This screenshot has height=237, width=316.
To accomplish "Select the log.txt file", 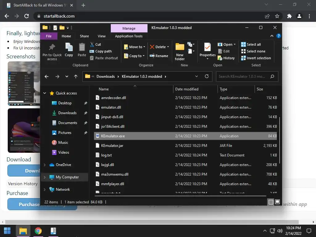I will pos(185,155).
